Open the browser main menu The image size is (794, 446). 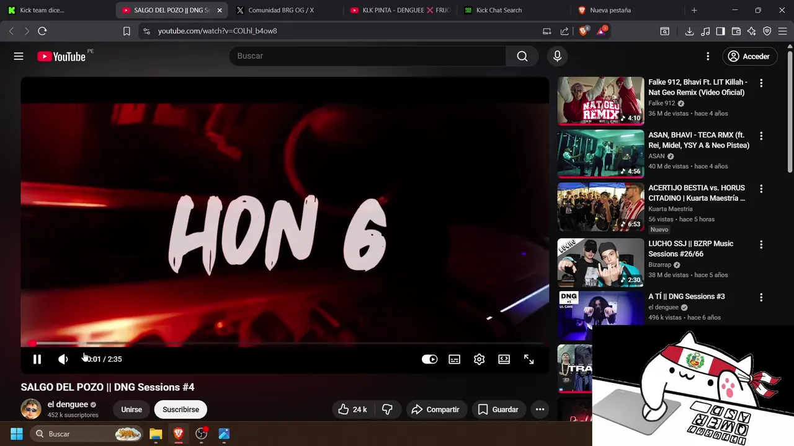783,31
